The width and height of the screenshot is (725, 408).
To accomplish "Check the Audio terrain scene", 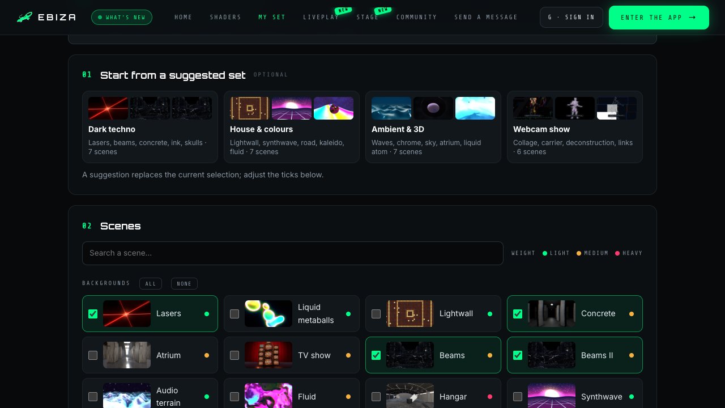I will tap(93, 397).
